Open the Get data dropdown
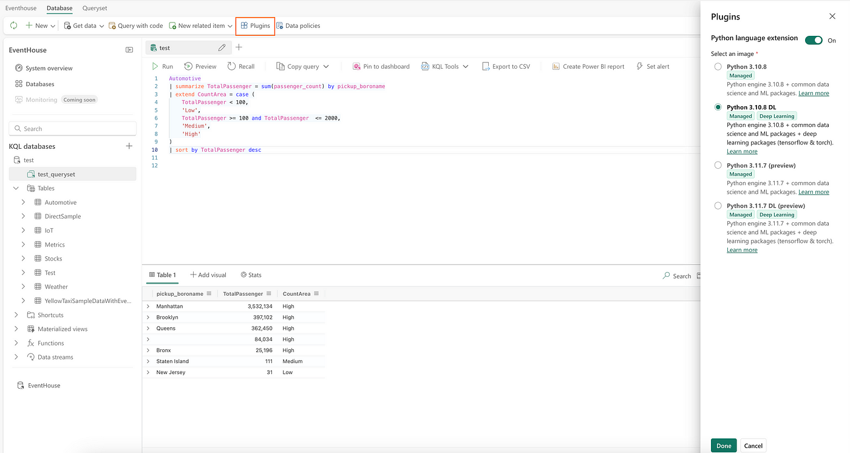The width and height of the screenshot is (850, 453). tap(84, 26)
